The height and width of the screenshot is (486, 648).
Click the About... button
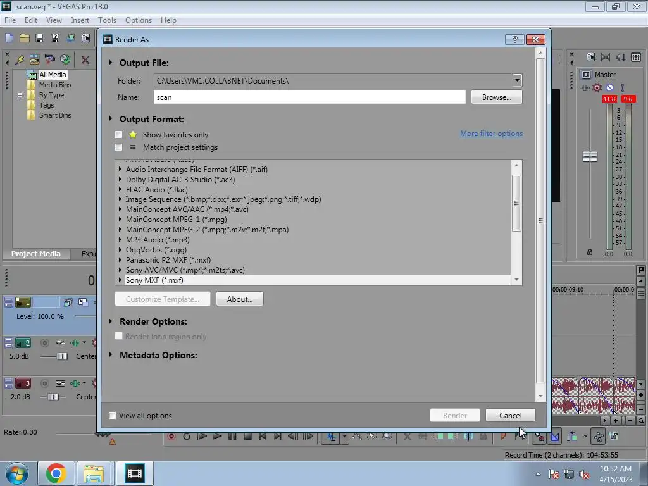240,299
